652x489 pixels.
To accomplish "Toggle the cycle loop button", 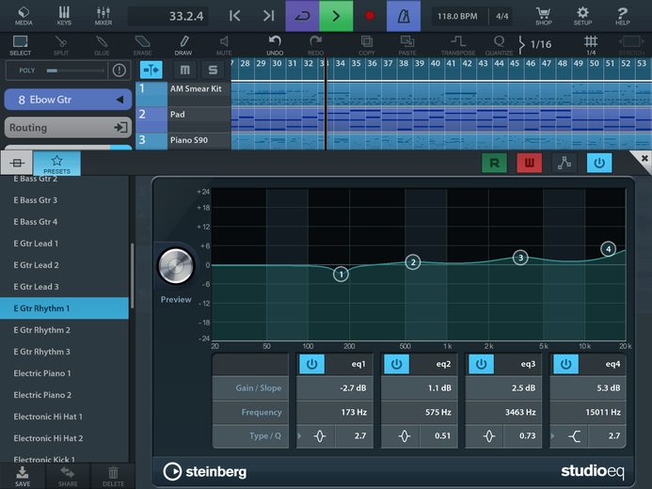I will (x=302, y=16).
